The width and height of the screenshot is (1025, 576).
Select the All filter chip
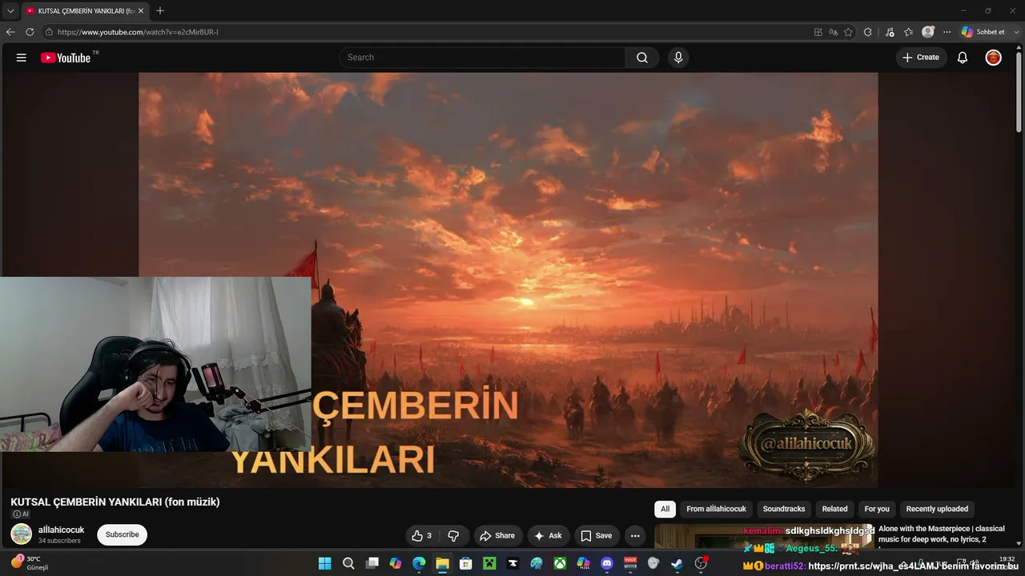pos(665,509)
